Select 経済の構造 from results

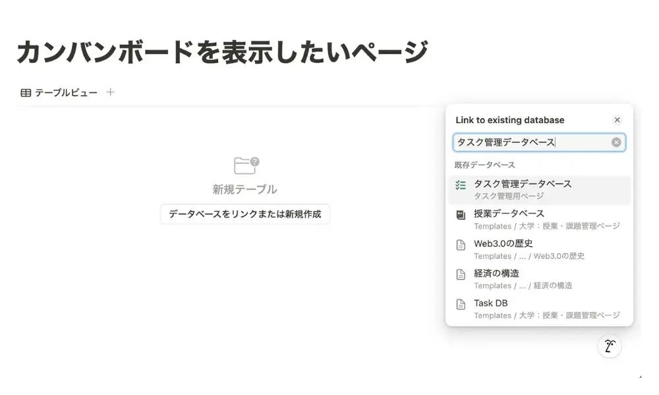pyautogui.click(x=540, y=279)
